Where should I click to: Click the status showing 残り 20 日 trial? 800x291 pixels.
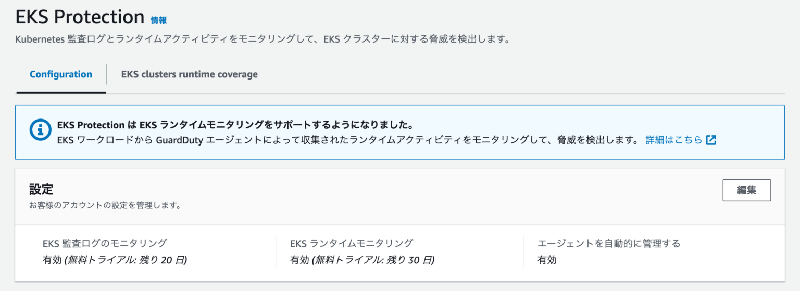click(115, 260)
